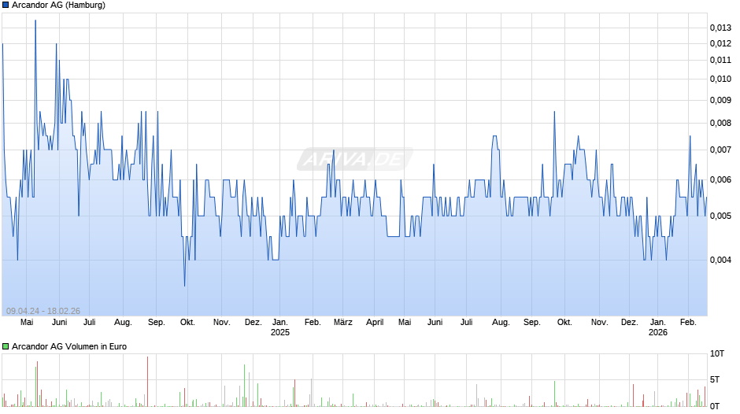
Task: Click the "2026" year label
Action: coord(658,332)
